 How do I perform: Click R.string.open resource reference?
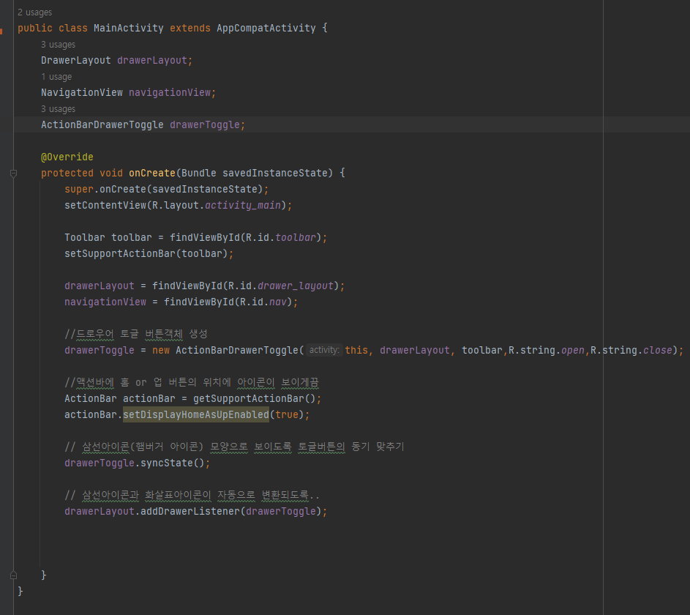(x=547, y=351)
